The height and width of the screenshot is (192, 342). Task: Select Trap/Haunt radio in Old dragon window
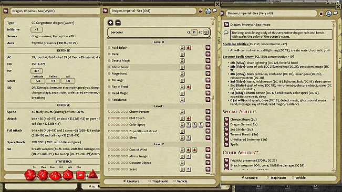pos(150,181)
